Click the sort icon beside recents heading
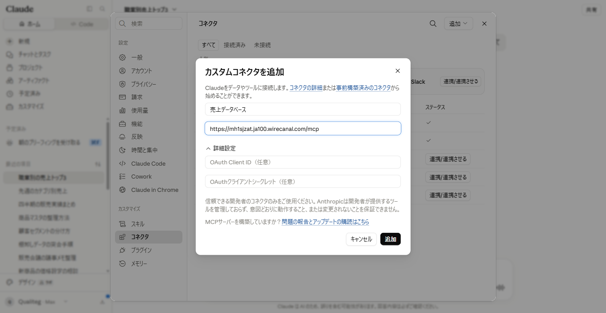The height and width of the screenshot is (313, 606). point(98,164)
